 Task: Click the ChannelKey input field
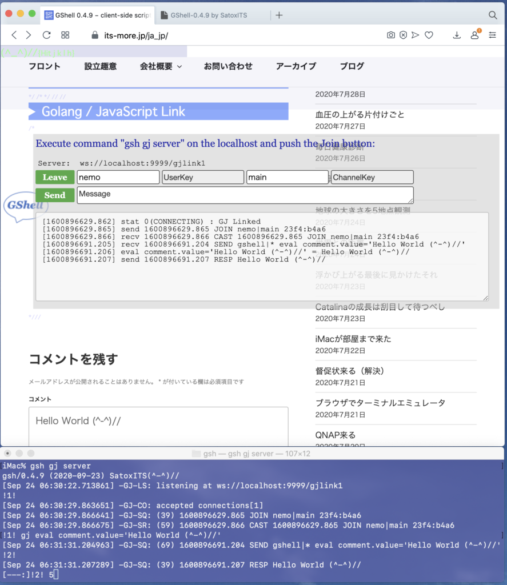click(372, 177)
